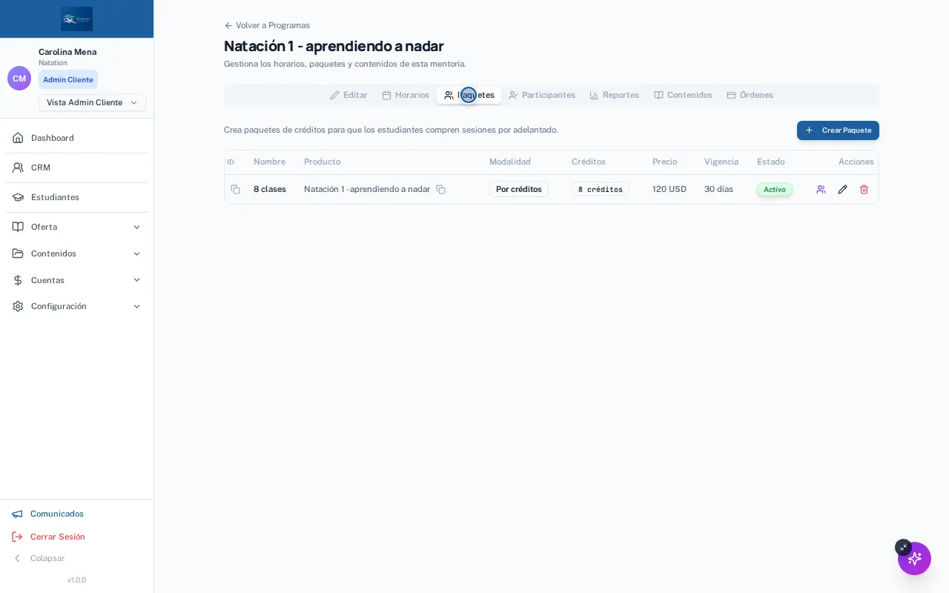Screen dimensions: 949x593
Task: Open Dashboard from the sidebar
Action: point(77,138)
